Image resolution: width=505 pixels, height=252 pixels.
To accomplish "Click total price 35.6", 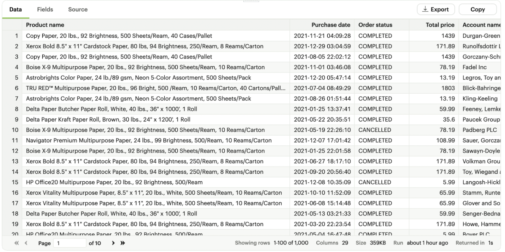I will coord(434,119).
